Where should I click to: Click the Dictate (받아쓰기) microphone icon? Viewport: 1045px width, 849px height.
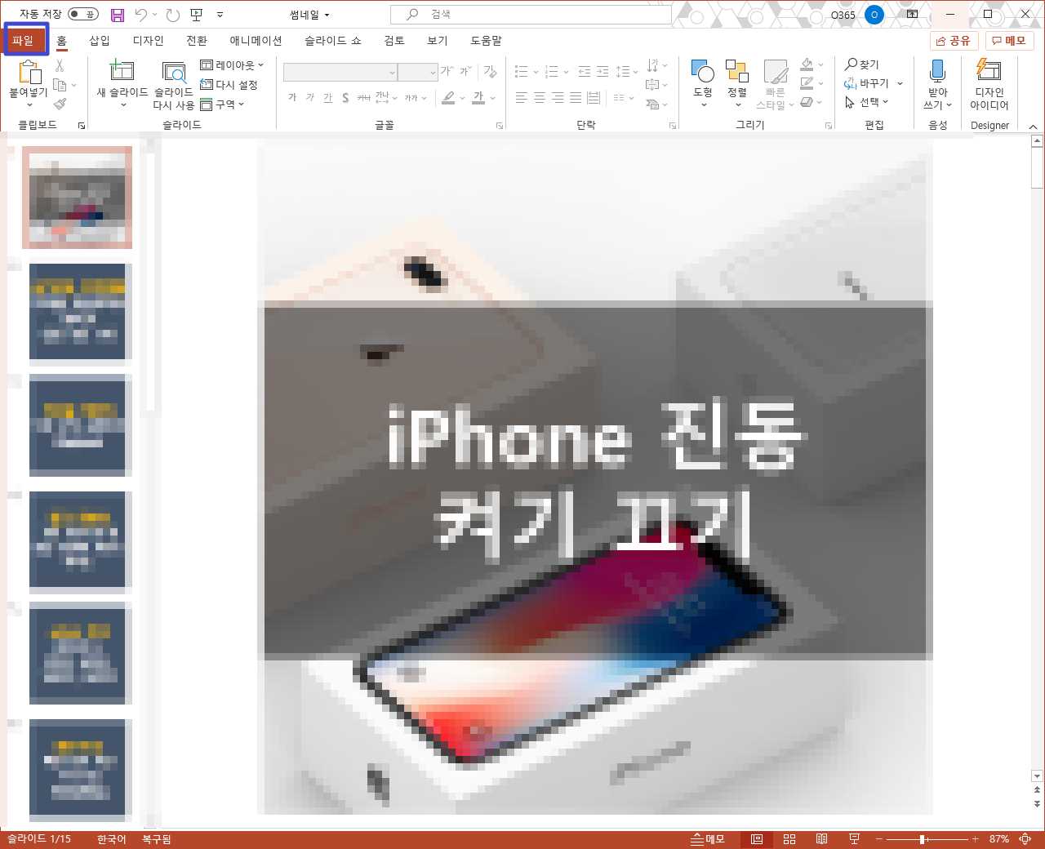(937, 71)
